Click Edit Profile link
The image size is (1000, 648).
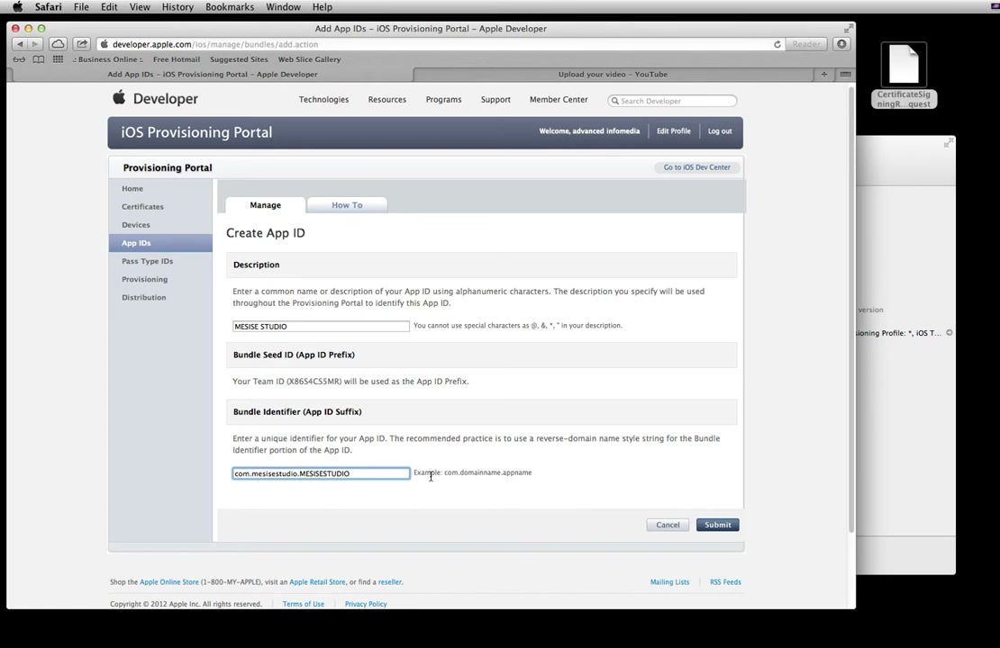click(674, 131)
